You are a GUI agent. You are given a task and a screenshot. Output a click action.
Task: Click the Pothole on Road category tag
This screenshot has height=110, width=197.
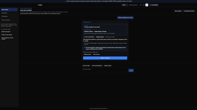(x=100, y=37)
